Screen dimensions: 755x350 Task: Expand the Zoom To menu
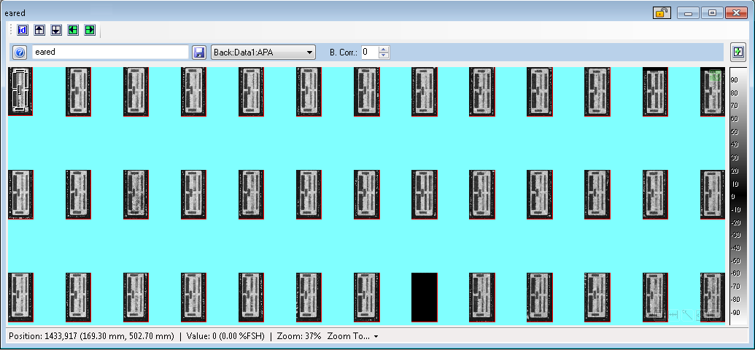click(x=352, y=336)
